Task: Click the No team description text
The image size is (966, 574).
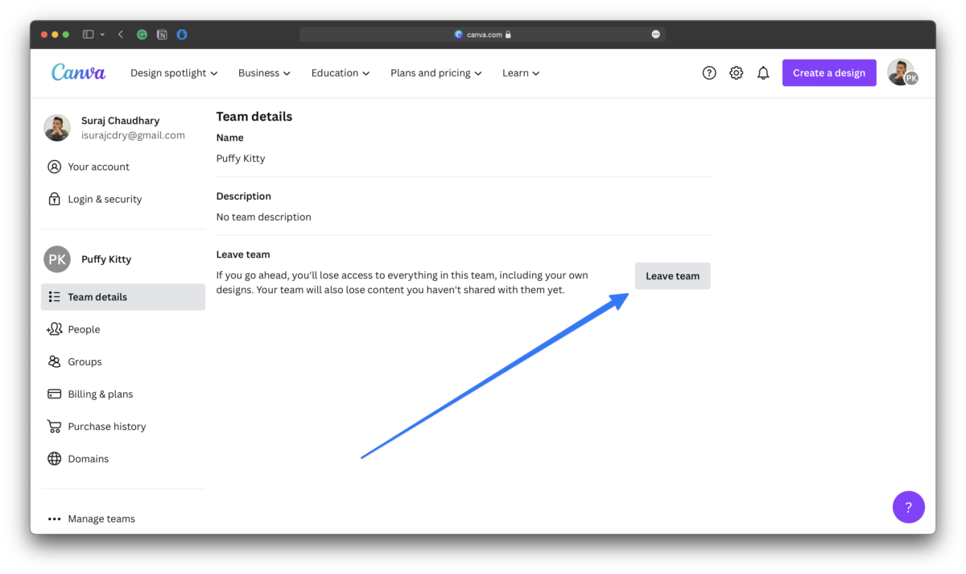Action: click(264, 217)
